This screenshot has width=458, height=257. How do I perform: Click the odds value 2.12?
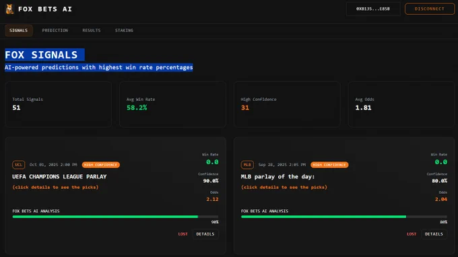click(212, 199)
